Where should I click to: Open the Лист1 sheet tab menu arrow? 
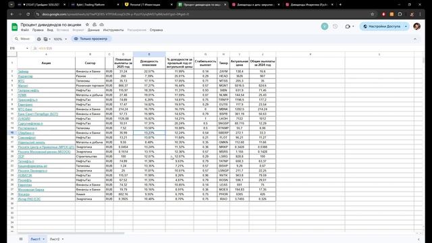coord(43,239)
